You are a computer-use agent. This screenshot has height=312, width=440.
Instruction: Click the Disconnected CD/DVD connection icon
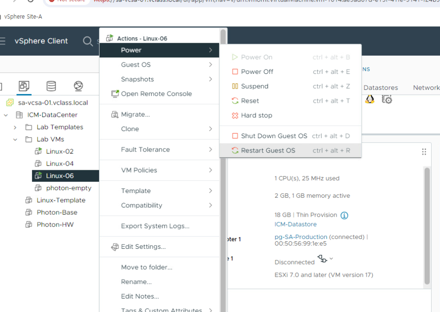click(x=322, y=259)
